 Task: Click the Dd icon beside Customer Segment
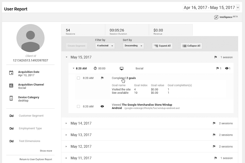point(11,116)
